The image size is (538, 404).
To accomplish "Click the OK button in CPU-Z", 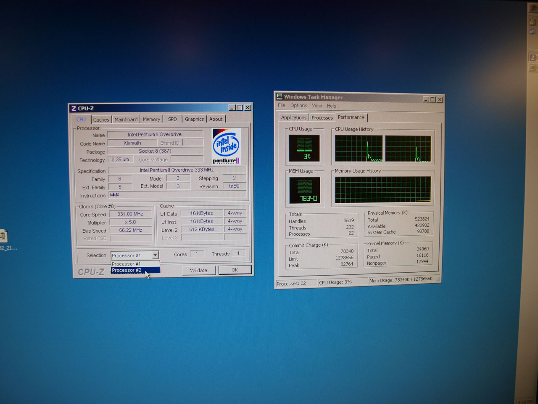I will tap(235, 270).
